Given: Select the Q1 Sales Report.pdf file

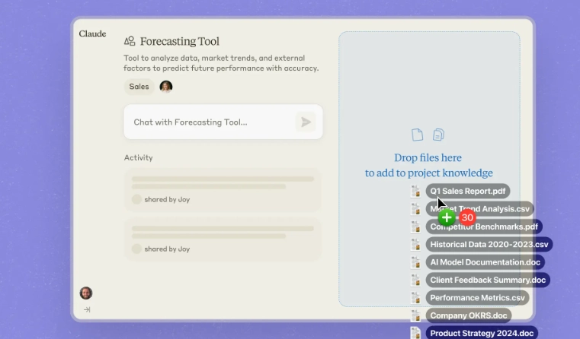Looking at the screenshot, I should tap(467, 192).
